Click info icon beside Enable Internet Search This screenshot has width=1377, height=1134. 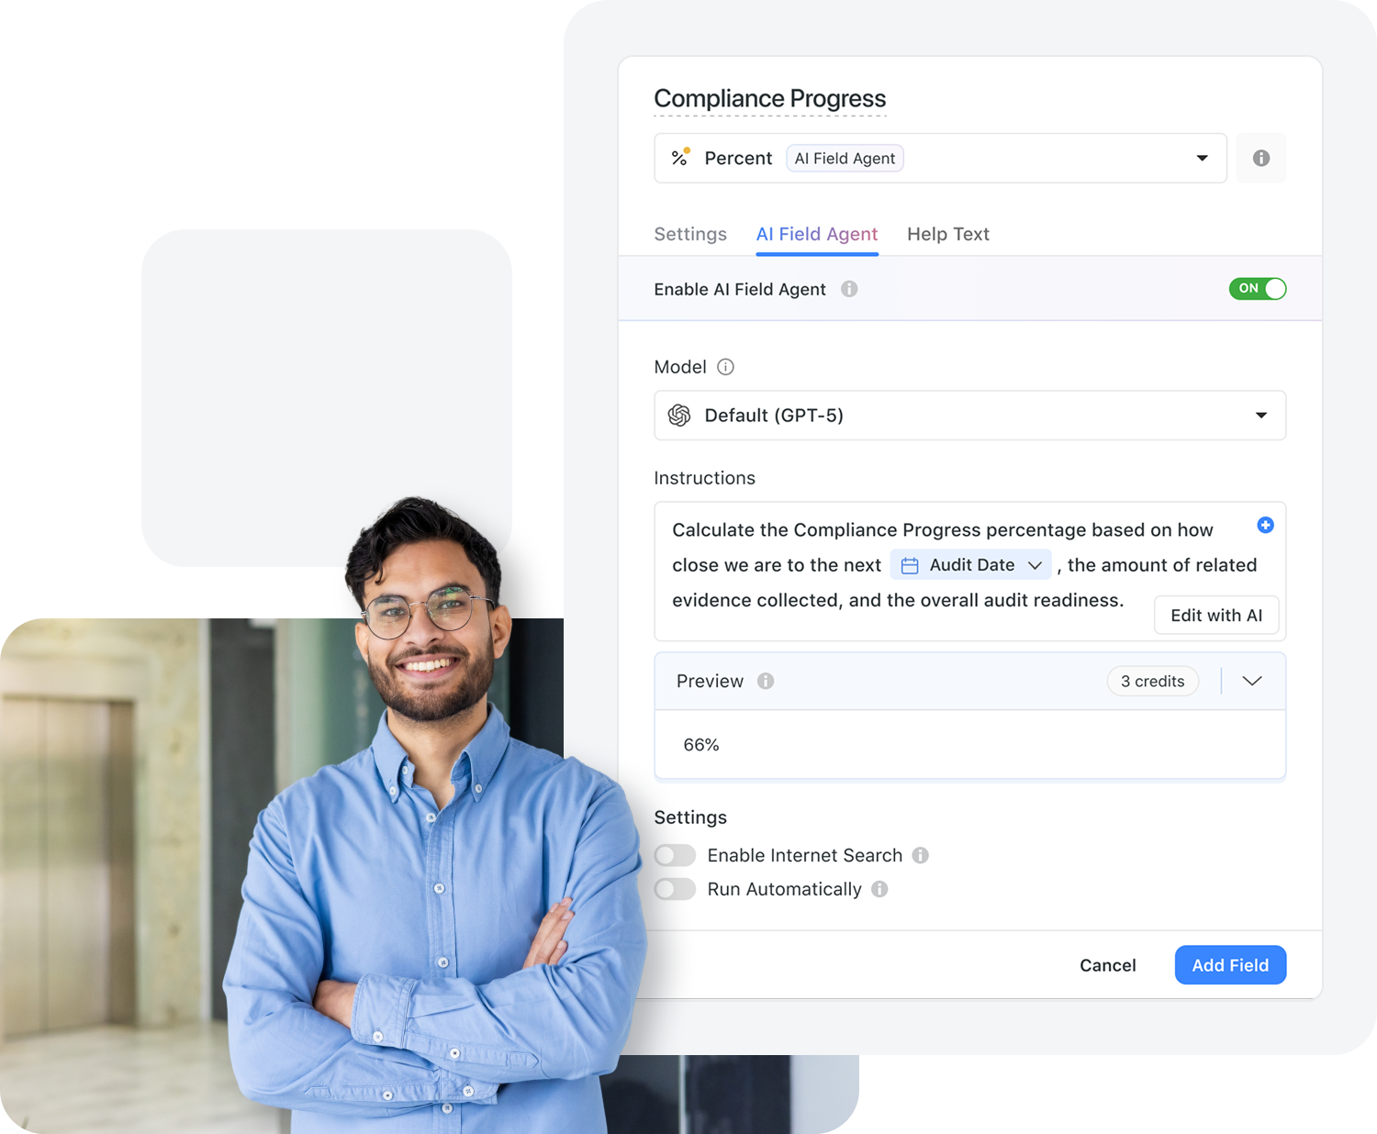pyautogui.click(x=920, y=855)
